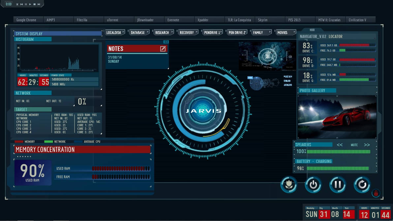
Task: Click the play icon in the media bar
Action: pyautogui.click(x=30, y=4)
